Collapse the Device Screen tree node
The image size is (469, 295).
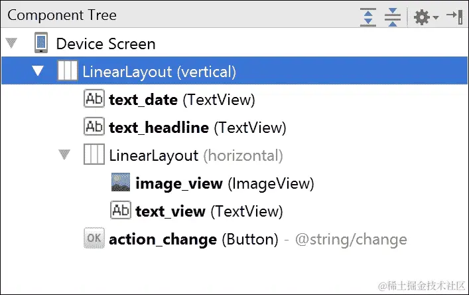(11, 45)
